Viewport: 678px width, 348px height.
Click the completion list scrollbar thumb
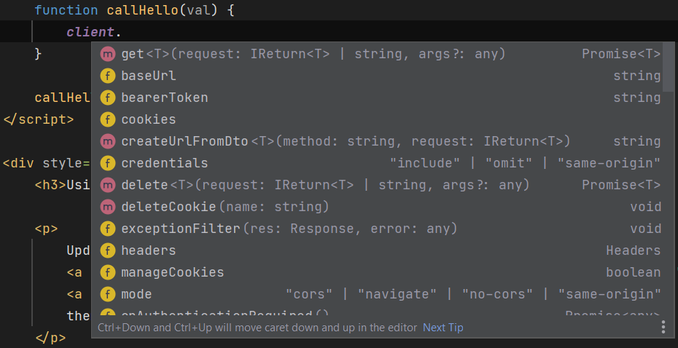[x=669, y=66]
